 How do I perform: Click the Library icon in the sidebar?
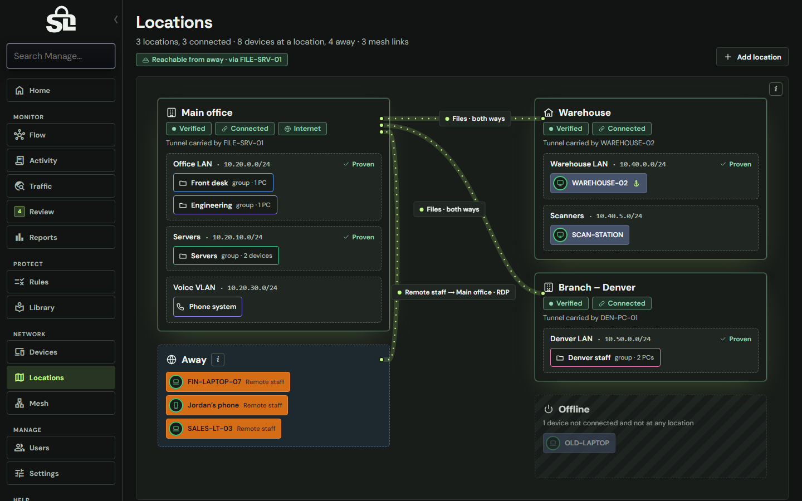coord(19,307)
